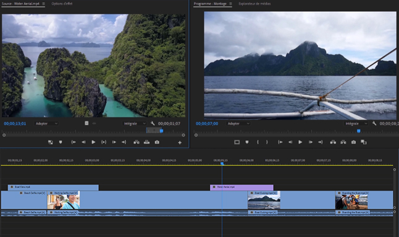Image resolution: width=399 pixels, height=237 pixels.
Task: Open the Source: Water Aerial.mp4 panel tab
Action: 20,4
